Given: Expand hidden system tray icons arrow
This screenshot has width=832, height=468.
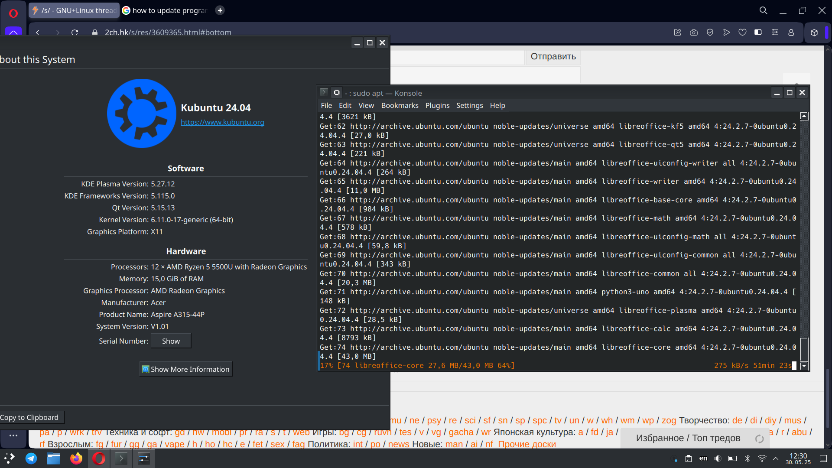Looking at the screenshot, I should coord(776,458).
